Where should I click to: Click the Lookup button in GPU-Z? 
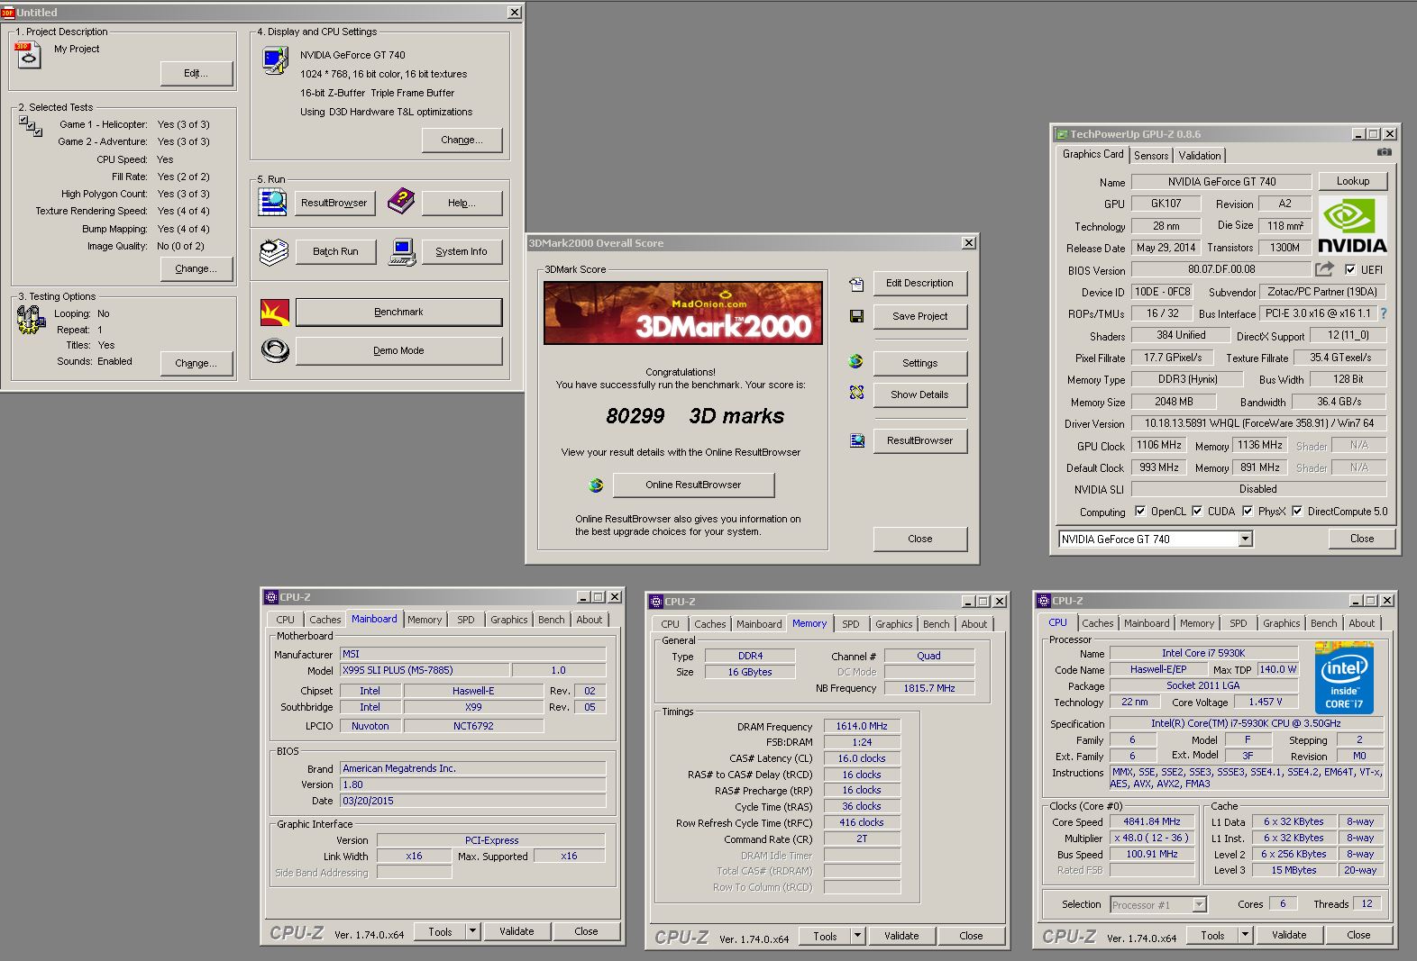(1352, 181)
